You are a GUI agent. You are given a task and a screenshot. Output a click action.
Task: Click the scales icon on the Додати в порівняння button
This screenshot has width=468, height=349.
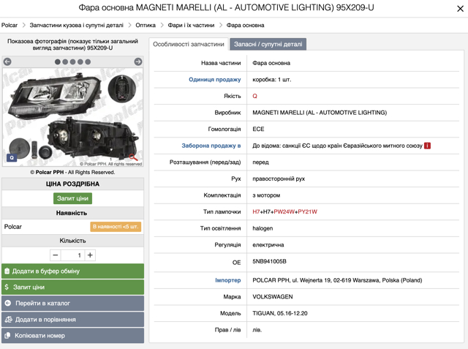point(8,320)
